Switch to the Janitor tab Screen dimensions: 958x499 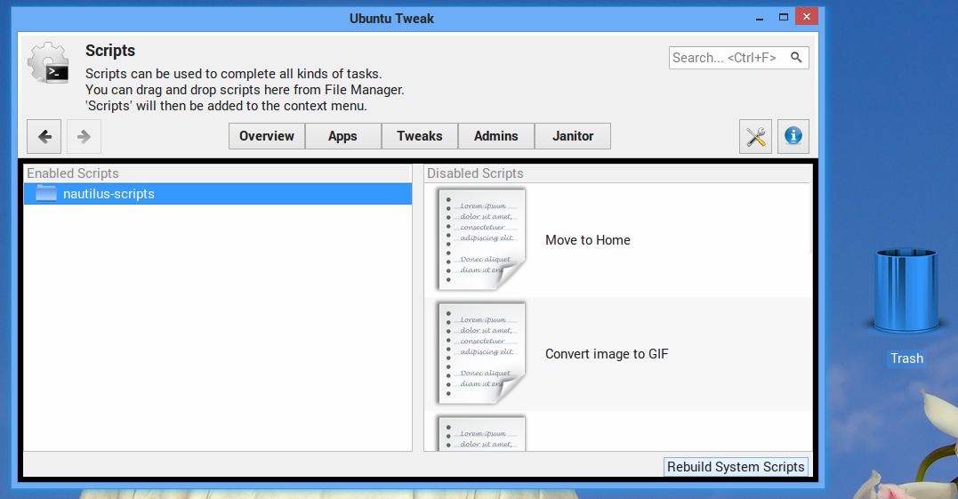[x=573, y=136]
